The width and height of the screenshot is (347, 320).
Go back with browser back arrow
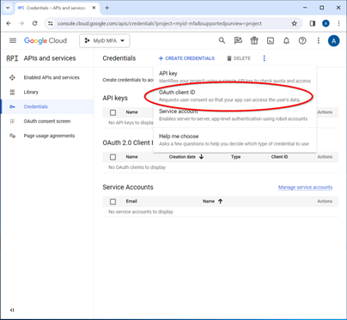coord(9,23)
